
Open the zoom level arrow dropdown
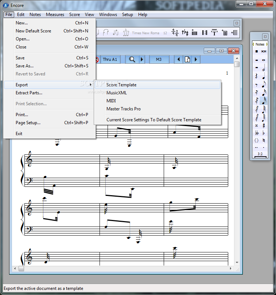coord(142,59)
